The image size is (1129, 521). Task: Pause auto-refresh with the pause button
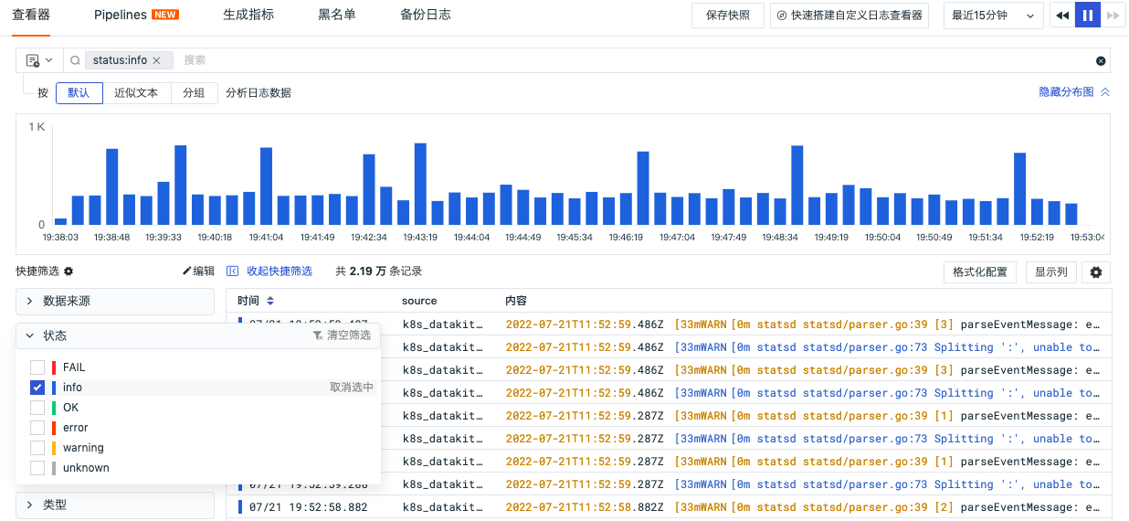1087,16
